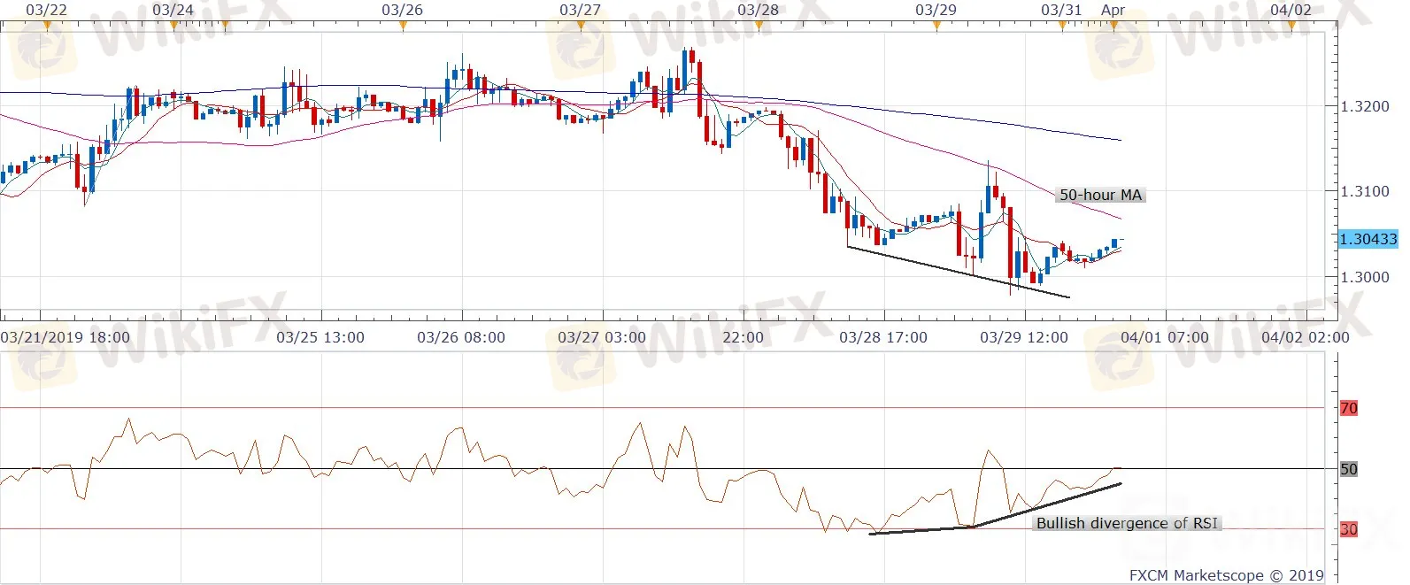Click the 50-hour MA annotation label
The height and width of the screenshot is (585, 1410).
point(1100,195)
